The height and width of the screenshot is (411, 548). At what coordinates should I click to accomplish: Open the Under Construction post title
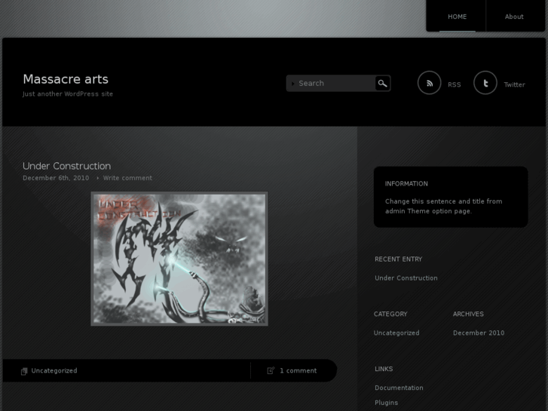pyautogui.click(x=67, y=166)
